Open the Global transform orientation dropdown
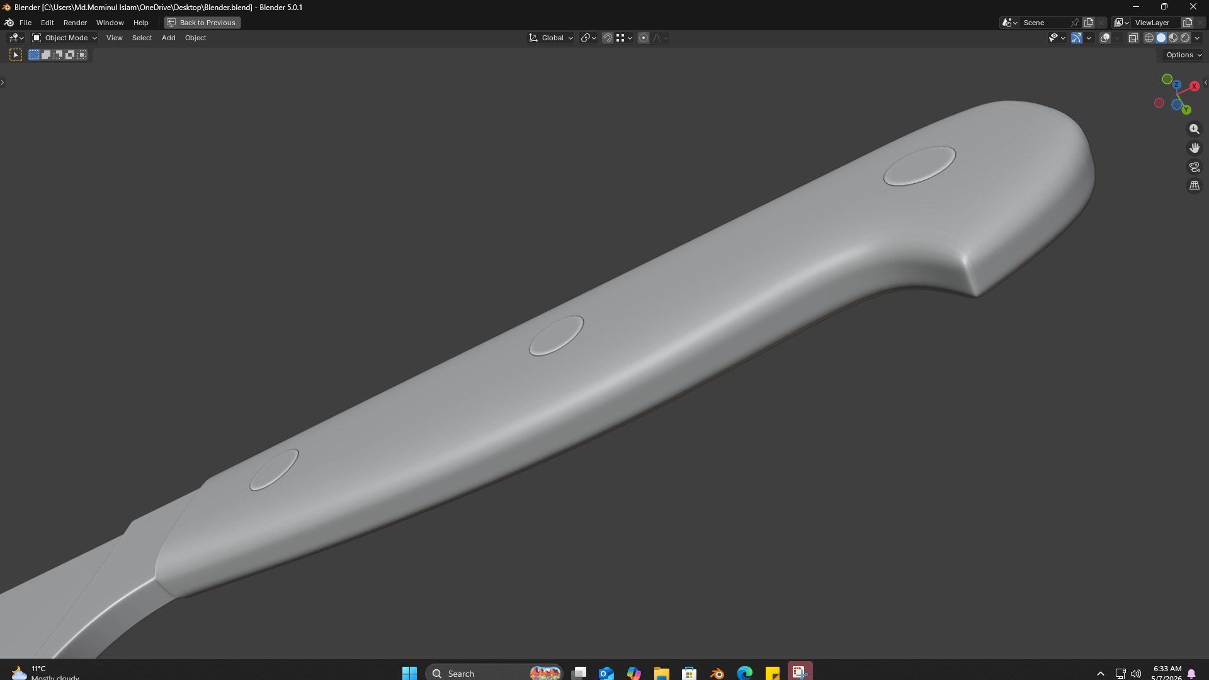The height and width of the screenshot is (680, 1209). (x=551, y=38)
